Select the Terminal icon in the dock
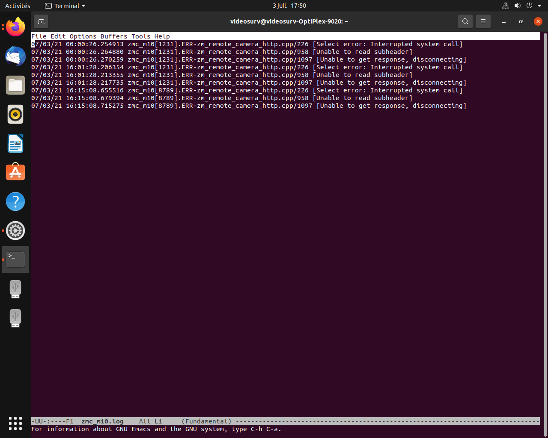 [15, 260]
